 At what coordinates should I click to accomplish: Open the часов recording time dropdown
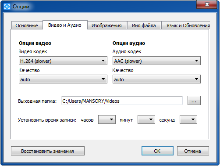pos(107,119)
